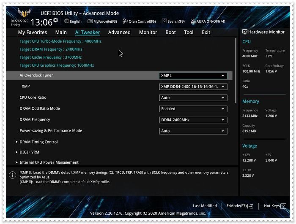296x224 pixels.
Task: Click the 4000 MHz CPU frequency value
Action: (x=250, y=56)
